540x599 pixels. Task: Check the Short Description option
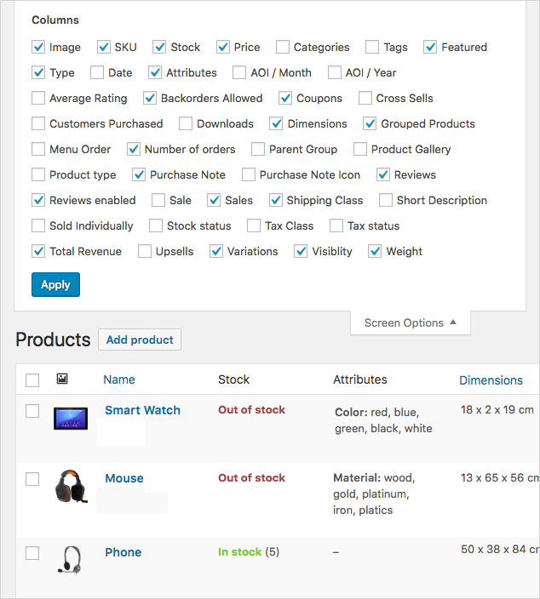click(386, 201)
